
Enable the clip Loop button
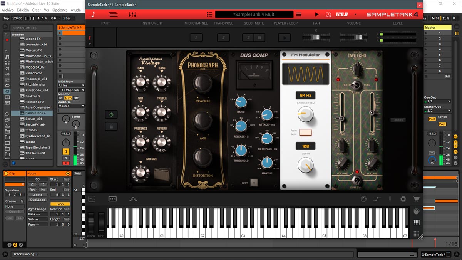60,204
